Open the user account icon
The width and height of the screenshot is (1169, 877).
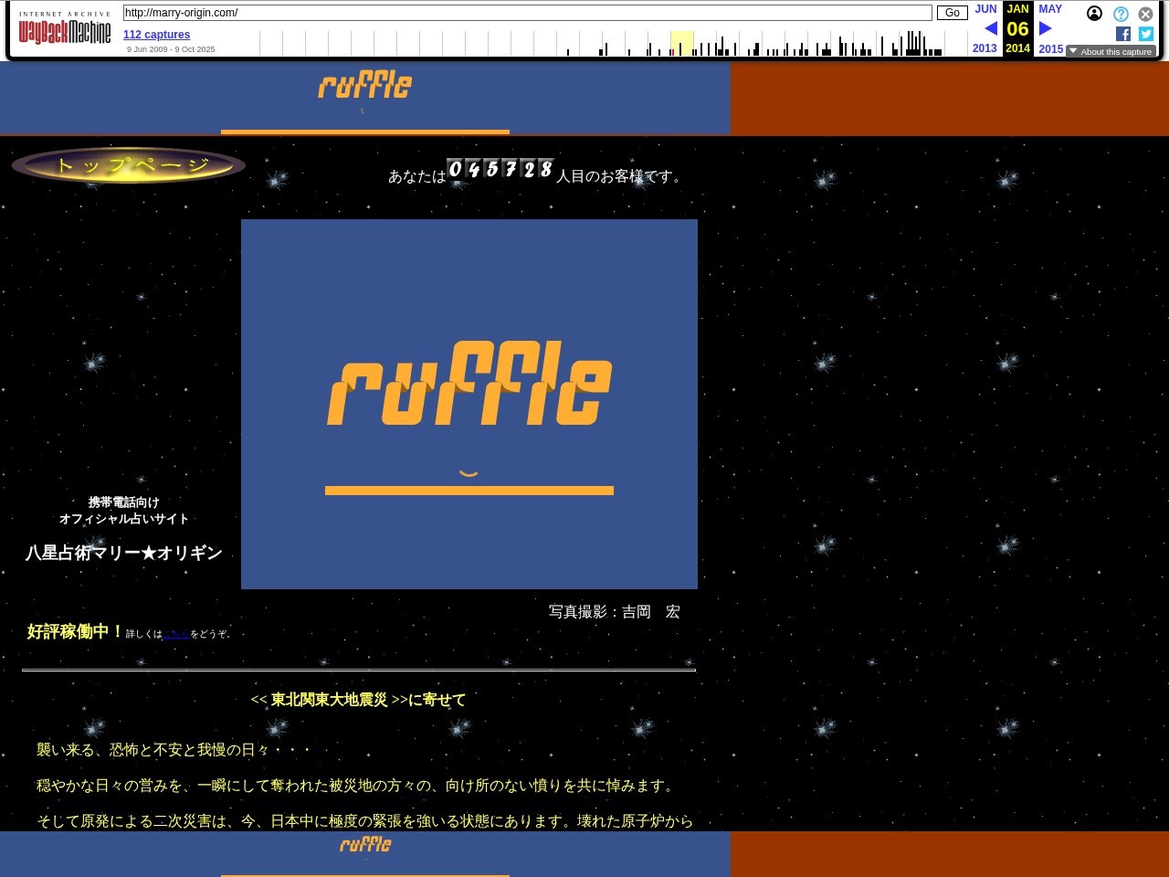point(1094,14)
